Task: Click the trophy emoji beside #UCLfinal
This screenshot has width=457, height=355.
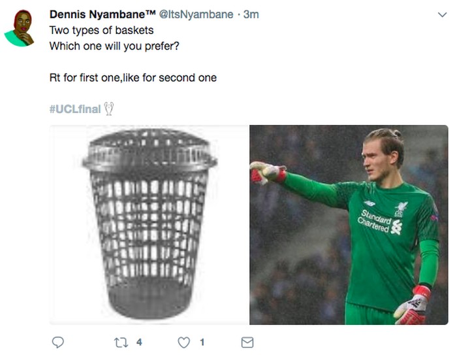Action: point(109,109)
